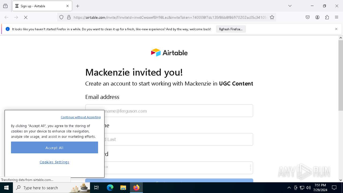Click the Airtable logo
Image resolution: width=343 pixels, height=193 pixels.
tap(169, 53)
